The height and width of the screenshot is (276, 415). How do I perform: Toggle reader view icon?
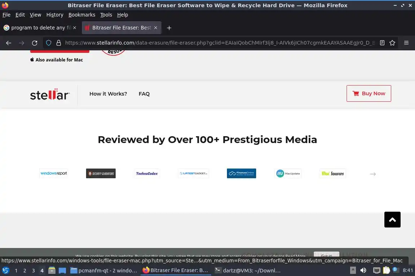(x=382, y=43)
